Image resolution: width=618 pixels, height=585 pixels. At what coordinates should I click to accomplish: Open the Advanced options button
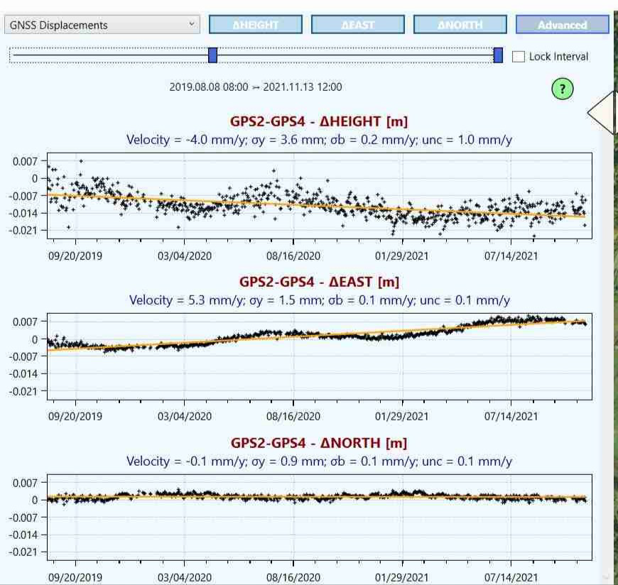point(563,25)
